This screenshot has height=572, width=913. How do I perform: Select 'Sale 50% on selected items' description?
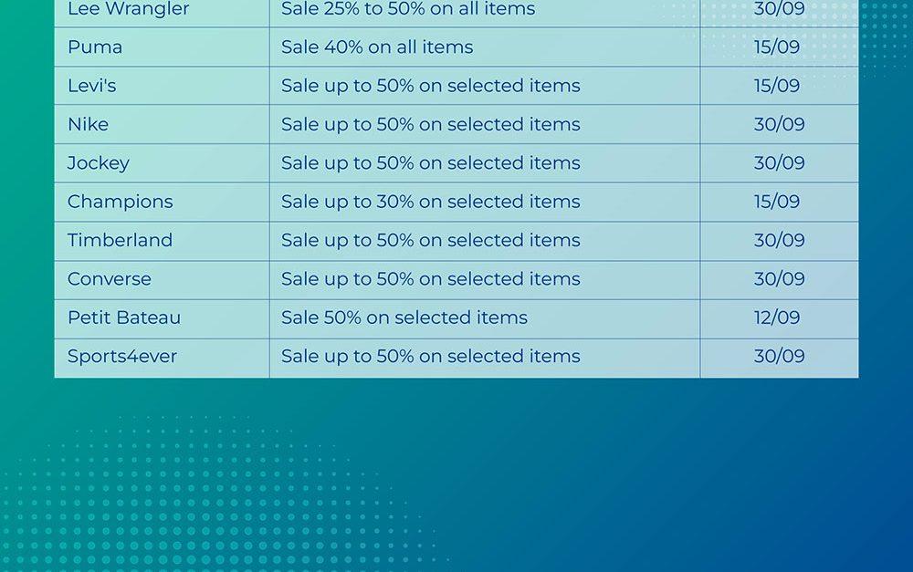coord(404,317)
